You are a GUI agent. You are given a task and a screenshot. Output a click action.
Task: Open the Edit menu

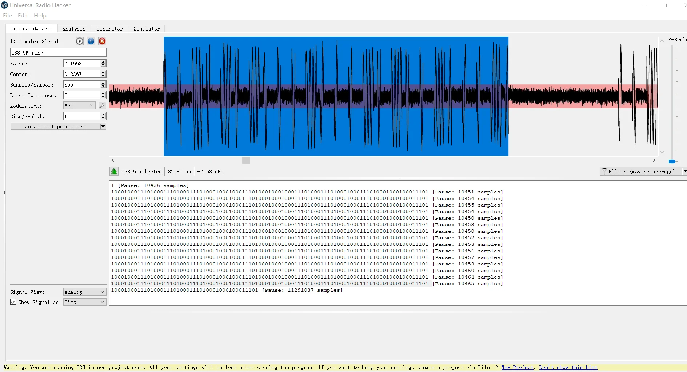(23, 16)
